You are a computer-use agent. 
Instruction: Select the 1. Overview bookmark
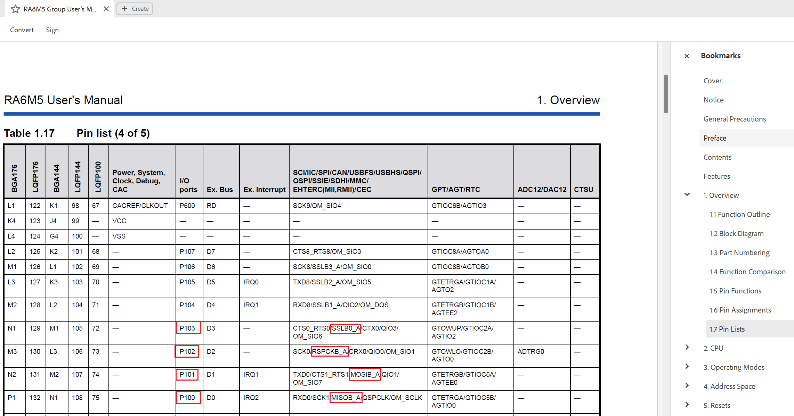[x=721, y=195]
